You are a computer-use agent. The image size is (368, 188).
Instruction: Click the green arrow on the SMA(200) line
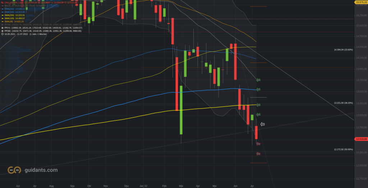pyautogui.click(x=258, y=105)
